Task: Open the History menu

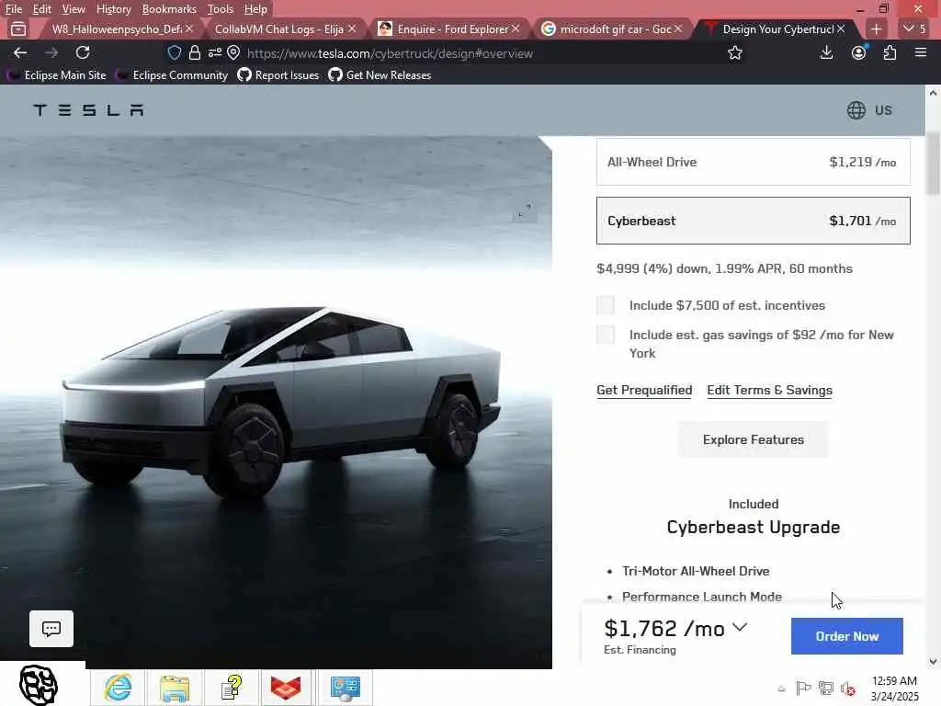Action: click(x=113, y=9)
